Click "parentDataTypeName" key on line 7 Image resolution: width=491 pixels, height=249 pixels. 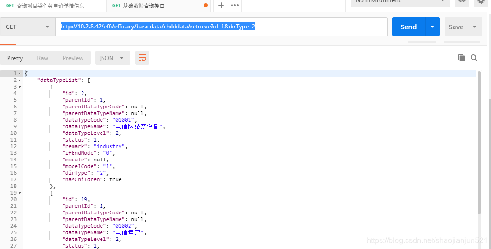[93, 113]
